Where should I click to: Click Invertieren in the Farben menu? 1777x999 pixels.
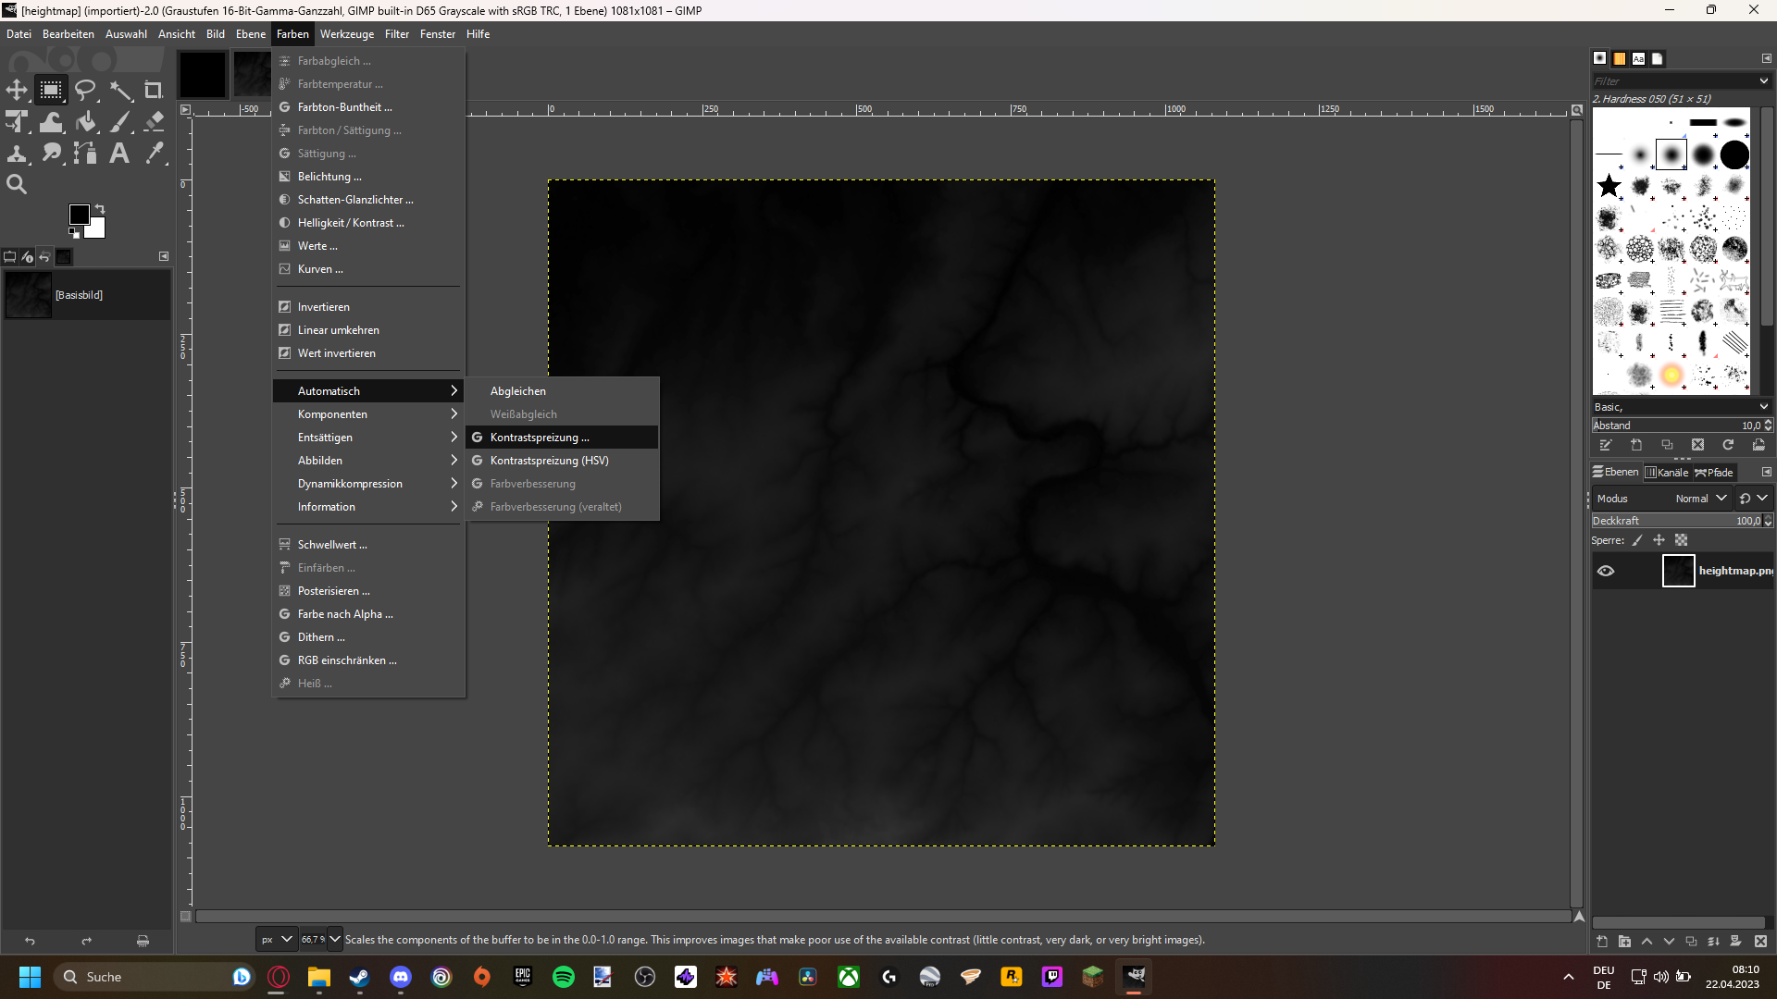323,306
